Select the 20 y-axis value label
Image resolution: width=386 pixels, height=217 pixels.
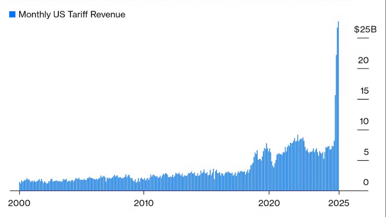point(363,60)
